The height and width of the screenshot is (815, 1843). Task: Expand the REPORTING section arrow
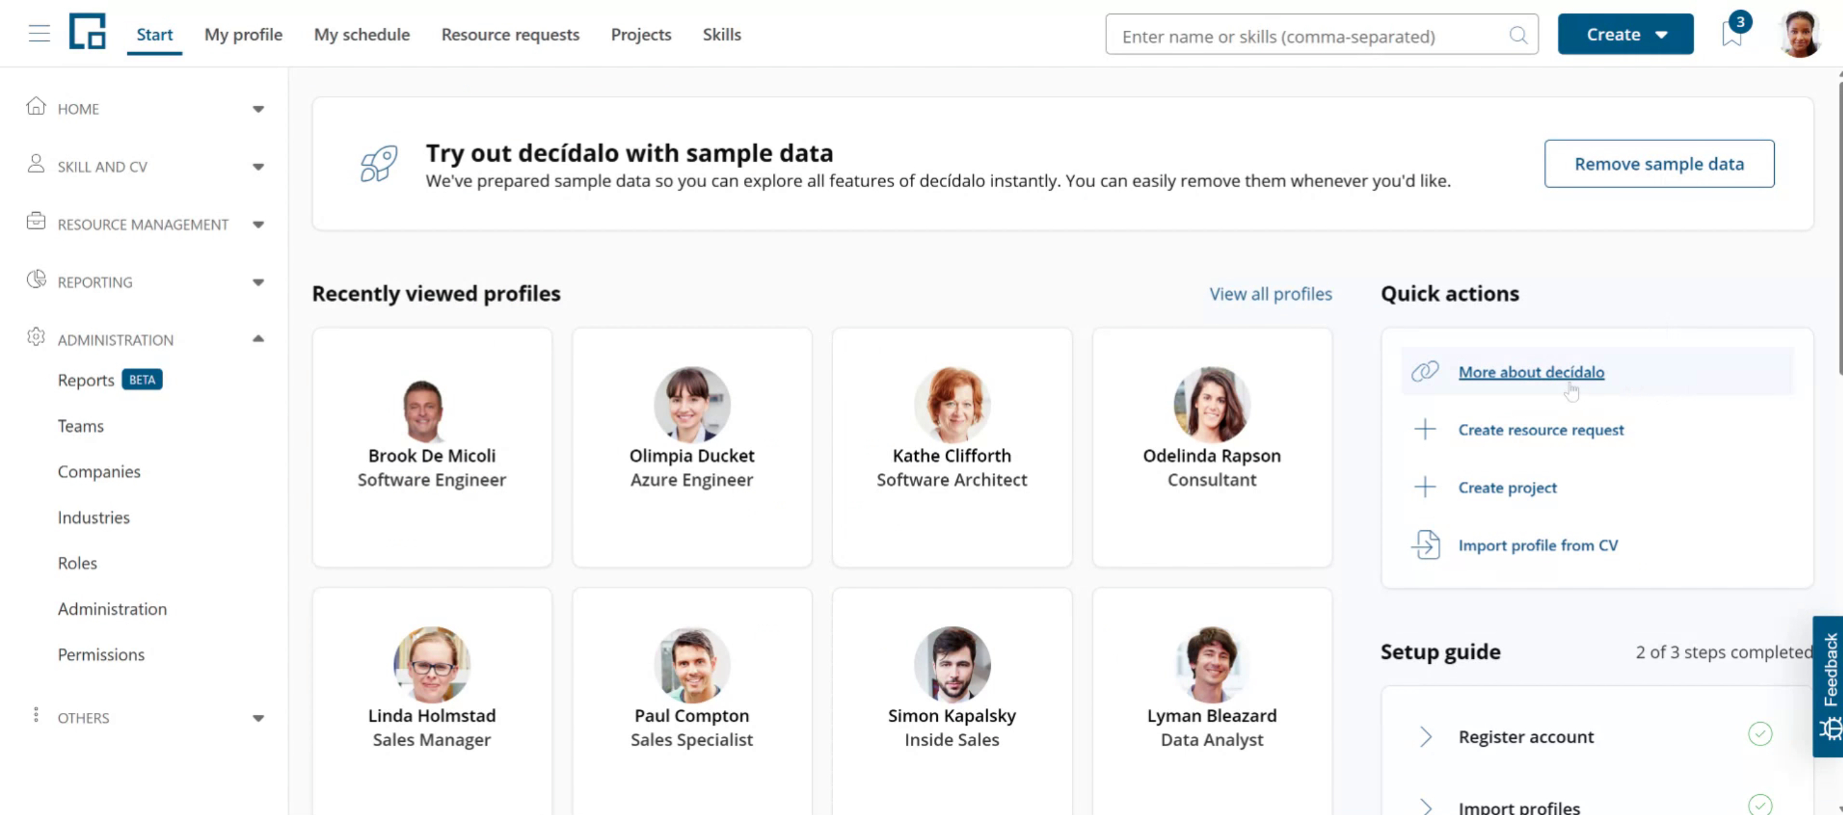258,282
